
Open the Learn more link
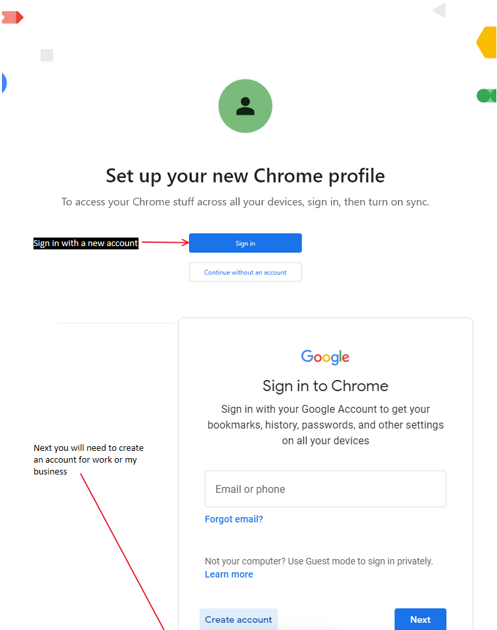(228, 574)
